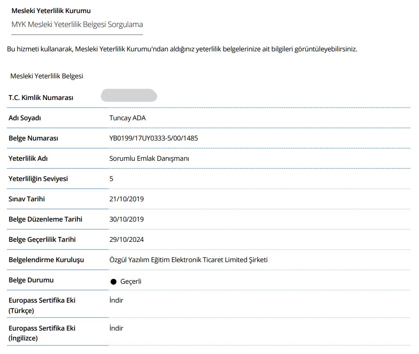The width and height of the screenshot is (419, 354).
Task: Download the Turkish Europass certificate via İndir
Action: [x=116, y=300]
